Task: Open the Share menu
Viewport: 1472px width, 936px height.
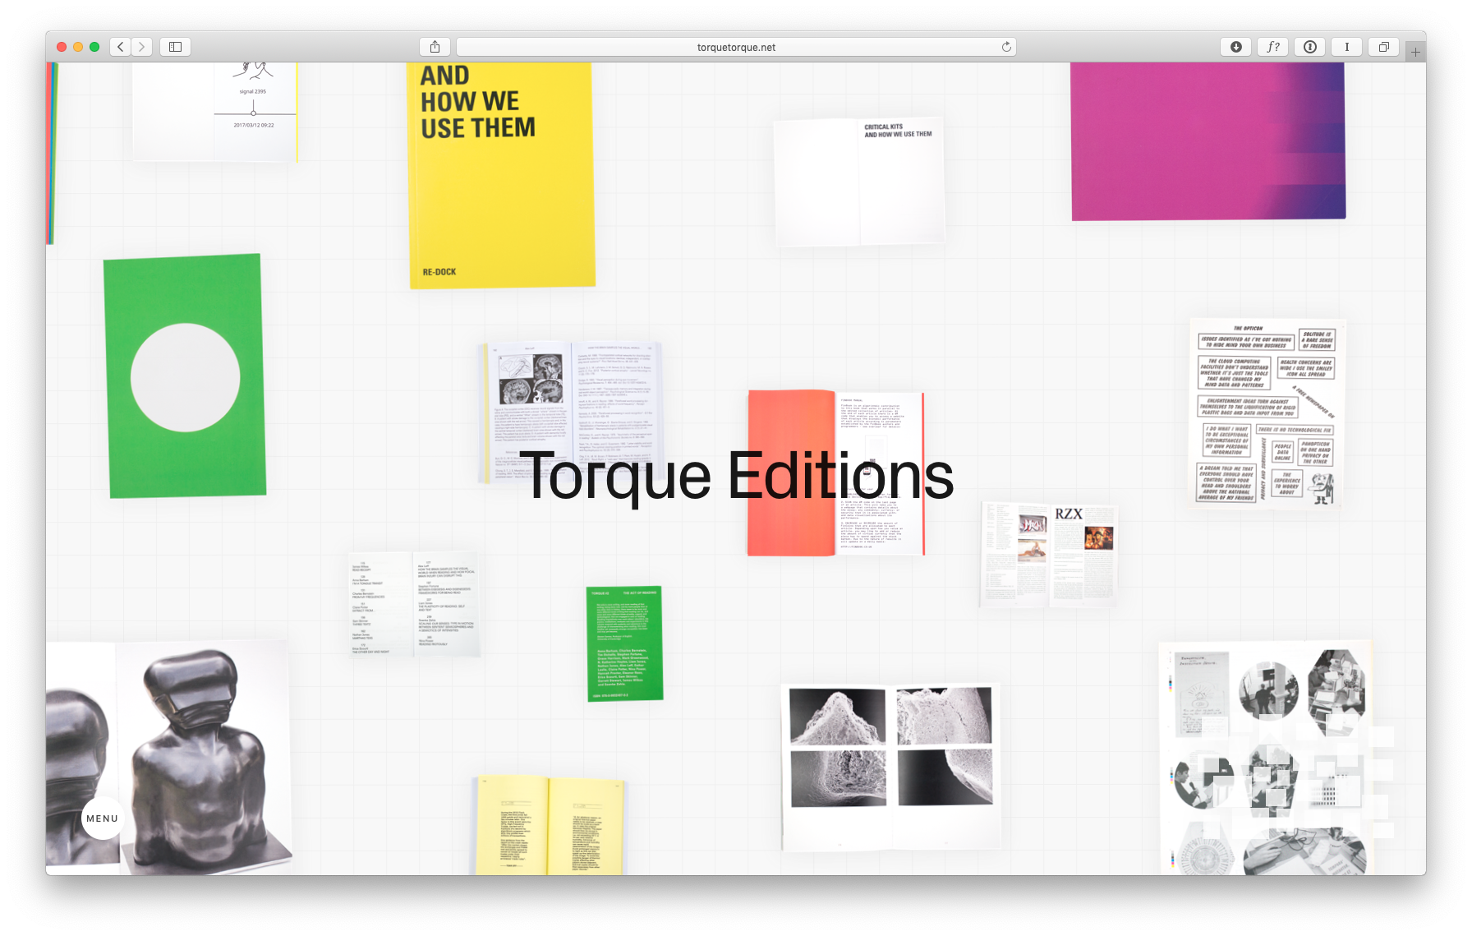Action: tap(435, 47)
